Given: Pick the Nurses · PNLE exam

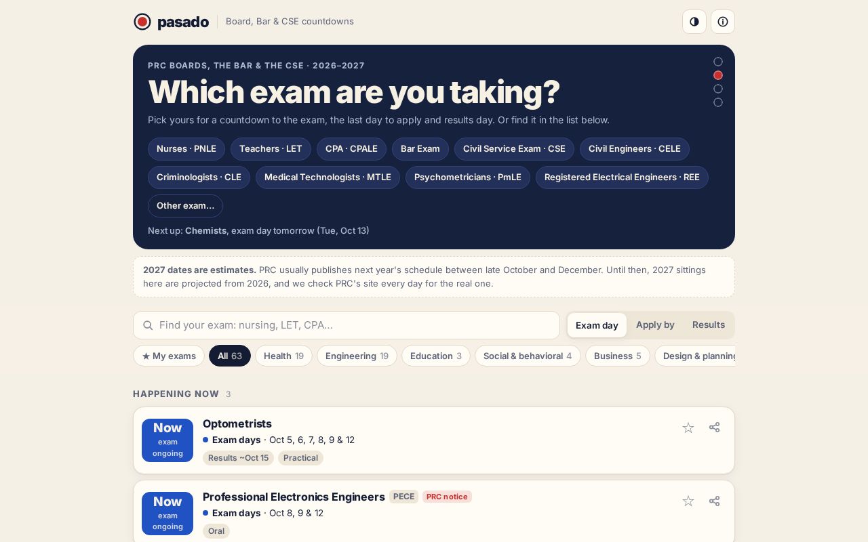Looking at the screenshot, I should pyautogui.click(x=186, y=149).
